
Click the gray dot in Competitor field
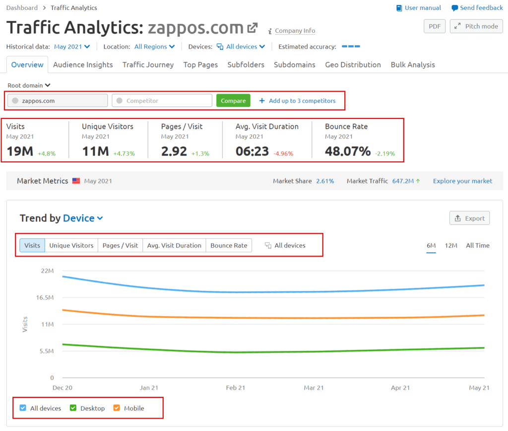tap(119, 101)
